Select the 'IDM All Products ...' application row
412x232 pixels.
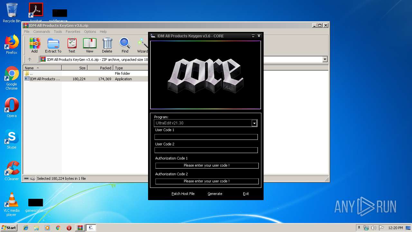[86, 79]
